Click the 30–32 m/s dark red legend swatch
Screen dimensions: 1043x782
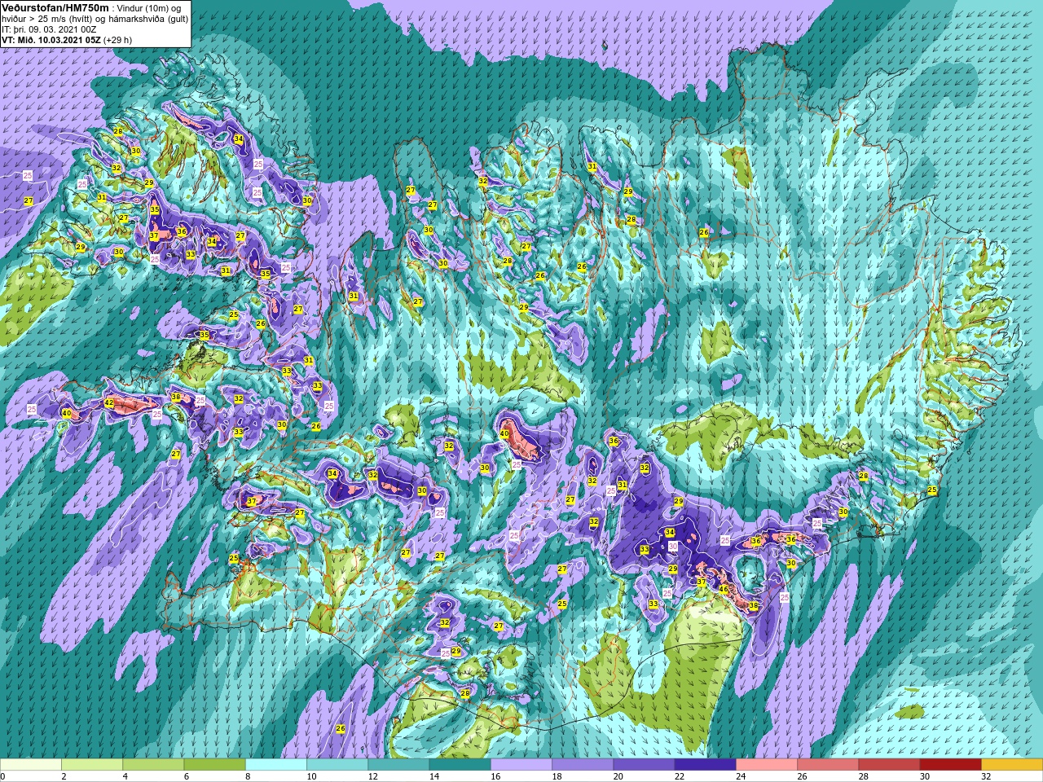click(x=950, y=765)
